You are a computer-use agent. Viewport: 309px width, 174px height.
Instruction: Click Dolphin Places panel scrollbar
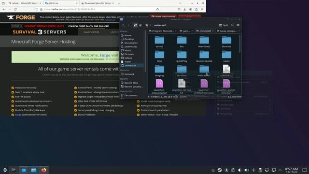point(145,51)
